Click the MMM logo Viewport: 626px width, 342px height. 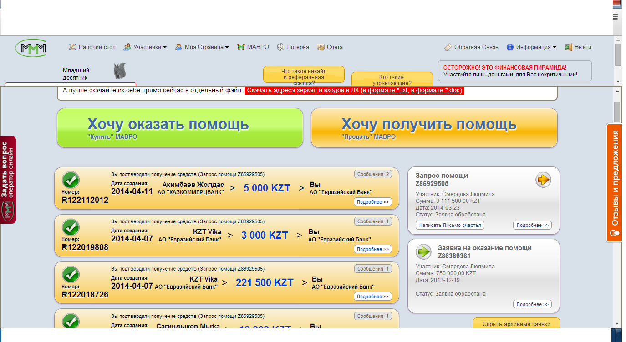31,48
